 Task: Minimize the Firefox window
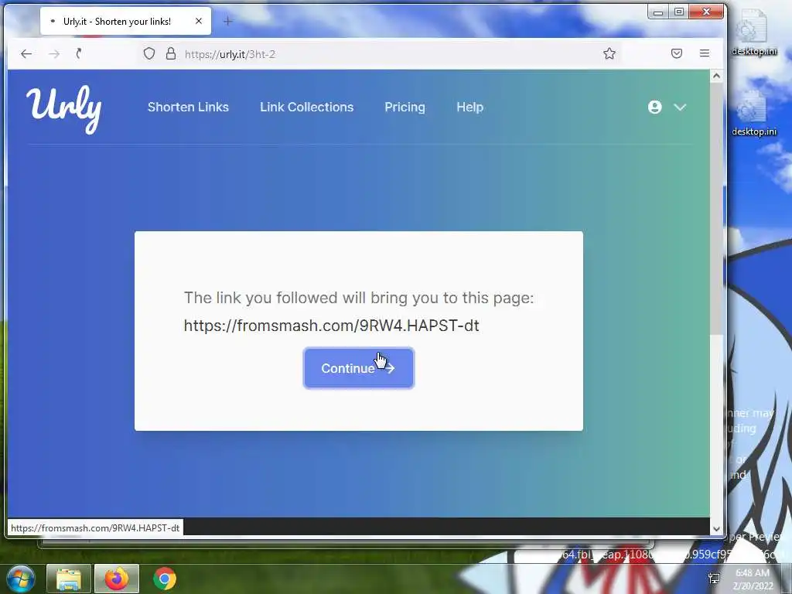pos(657,12)
